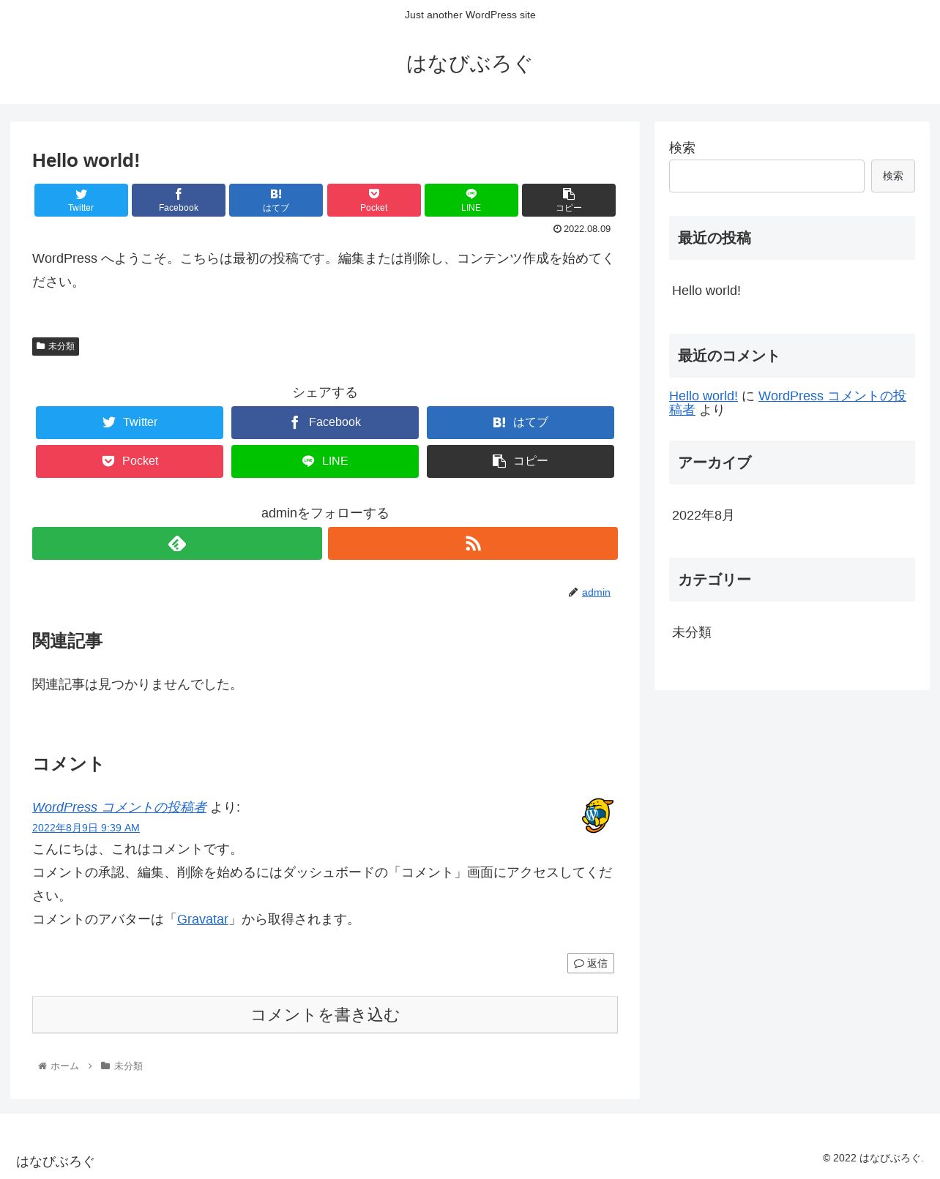Image resolution: width=940 pixels, height=1179 pixels.
Task: Click the large Facebook share button under シェアする
Action: coord(325,422)
